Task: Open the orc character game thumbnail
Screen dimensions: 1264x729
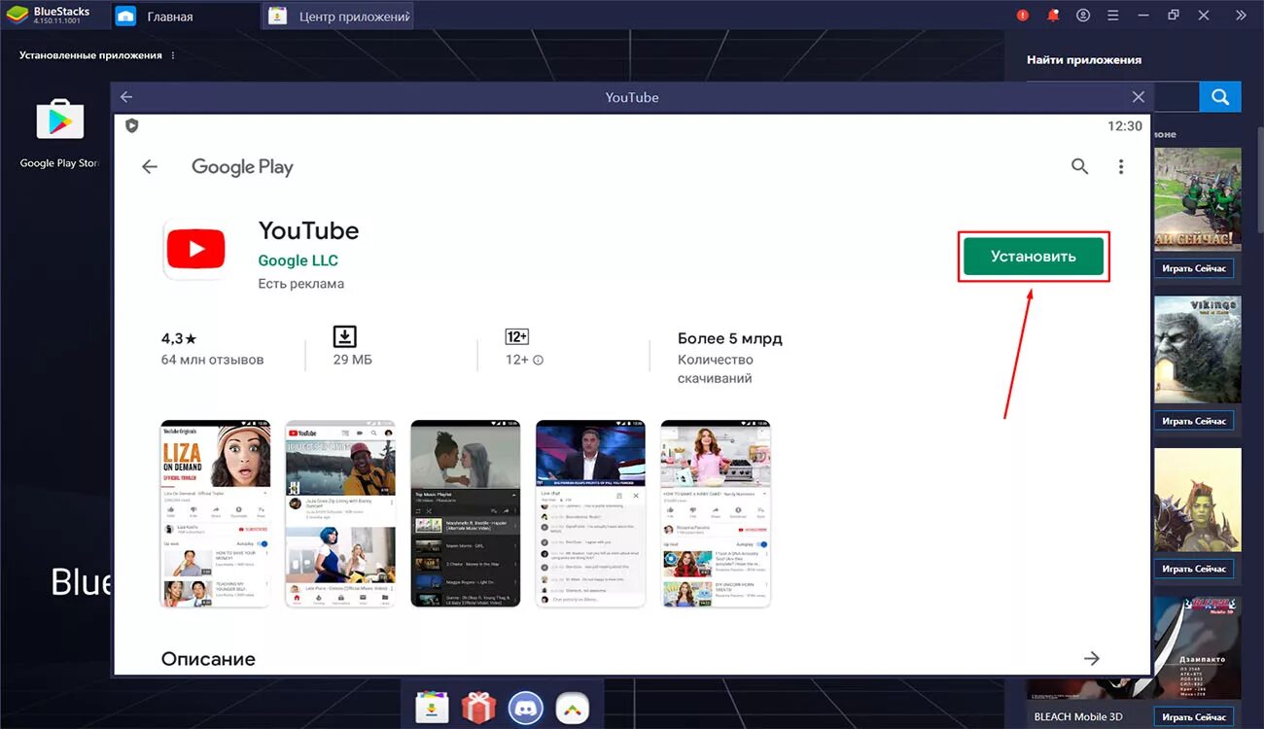Action: pos(1197,500)
